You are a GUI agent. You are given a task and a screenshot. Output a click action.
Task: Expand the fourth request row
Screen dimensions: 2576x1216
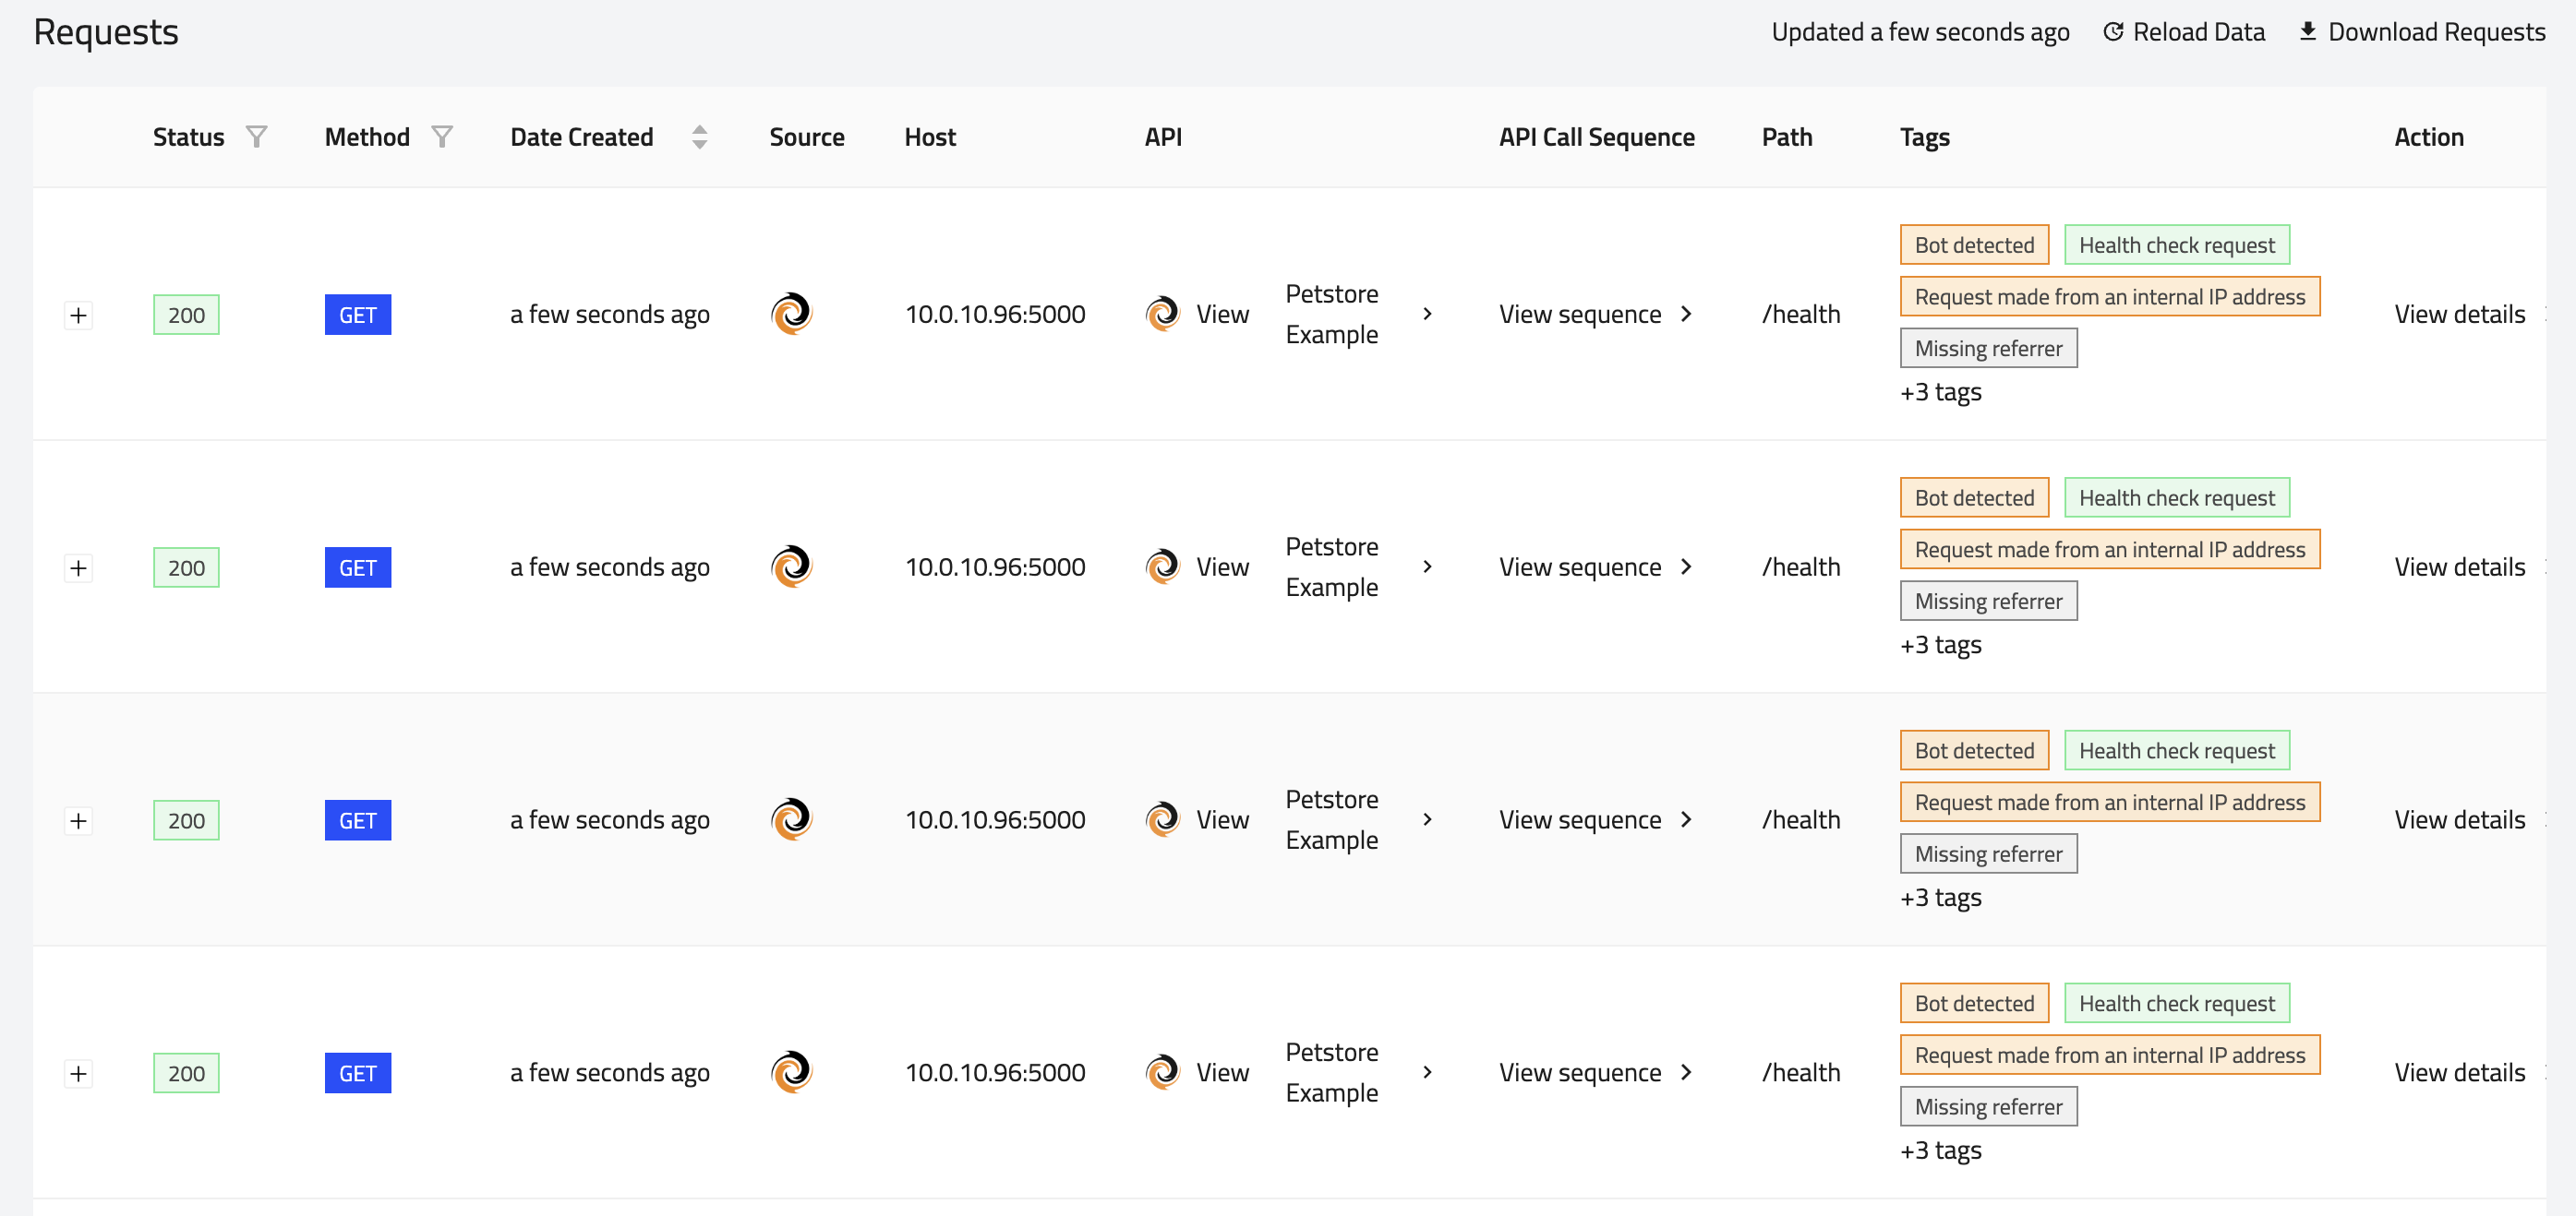78,1074
